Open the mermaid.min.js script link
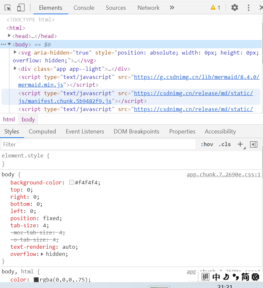Screen dimensions: 263x288 [x=41, y=85]
